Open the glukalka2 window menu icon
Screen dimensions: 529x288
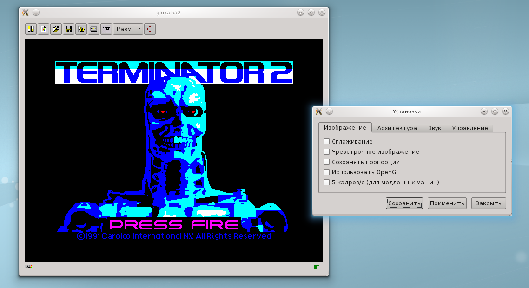(25, 13)
